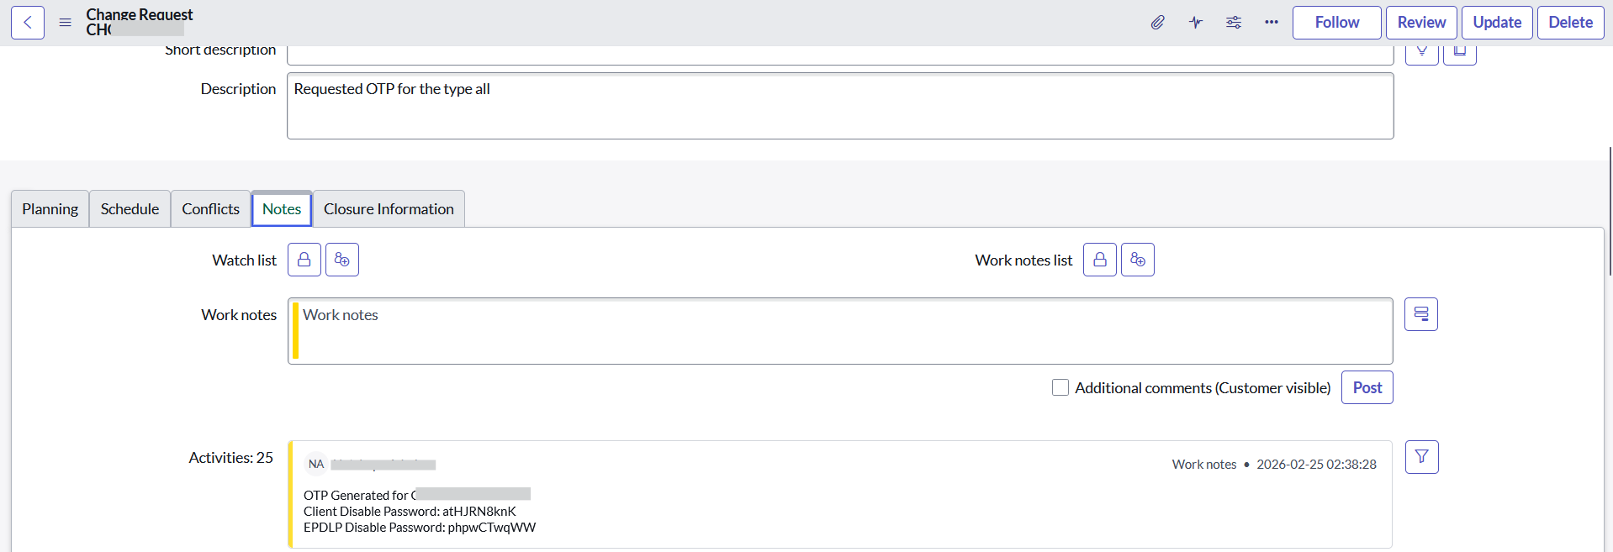The height and width of the screenshot is (552, 1613).
Task: Click the Update button
Action: point(1497,23)
